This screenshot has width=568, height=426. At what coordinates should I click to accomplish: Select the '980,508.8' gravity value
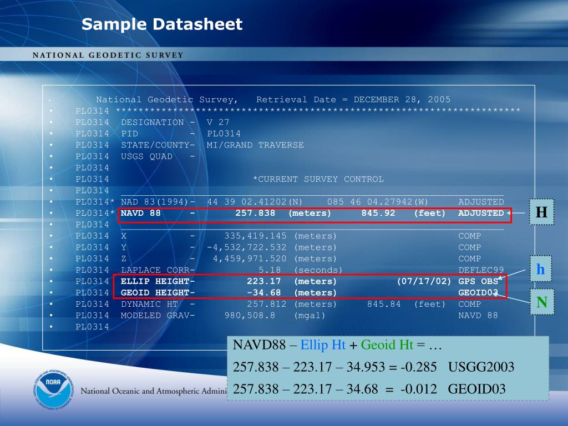[x=250, y=316]
